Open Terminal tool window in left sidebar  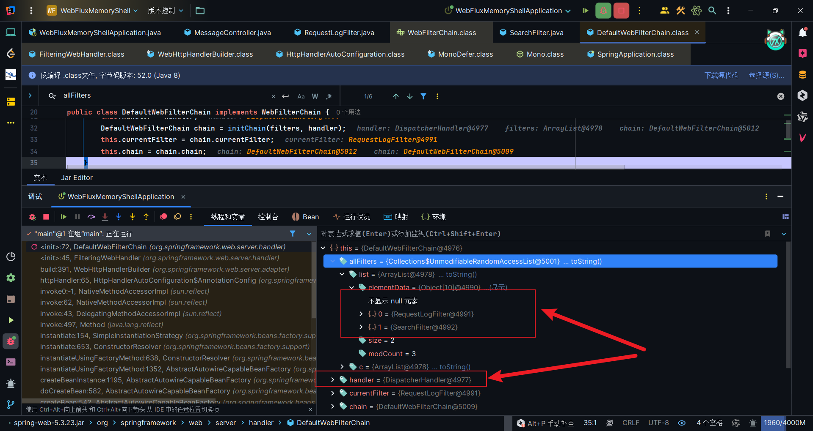coord(11,362)
